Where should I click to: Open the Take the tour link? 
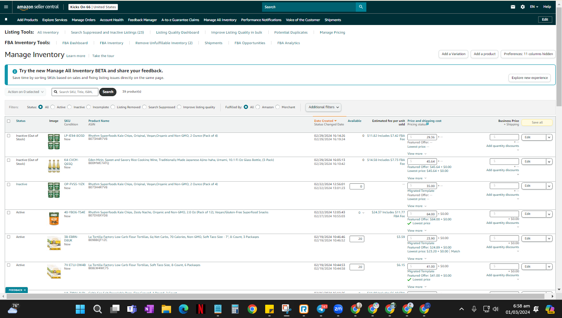coord(103,56)
